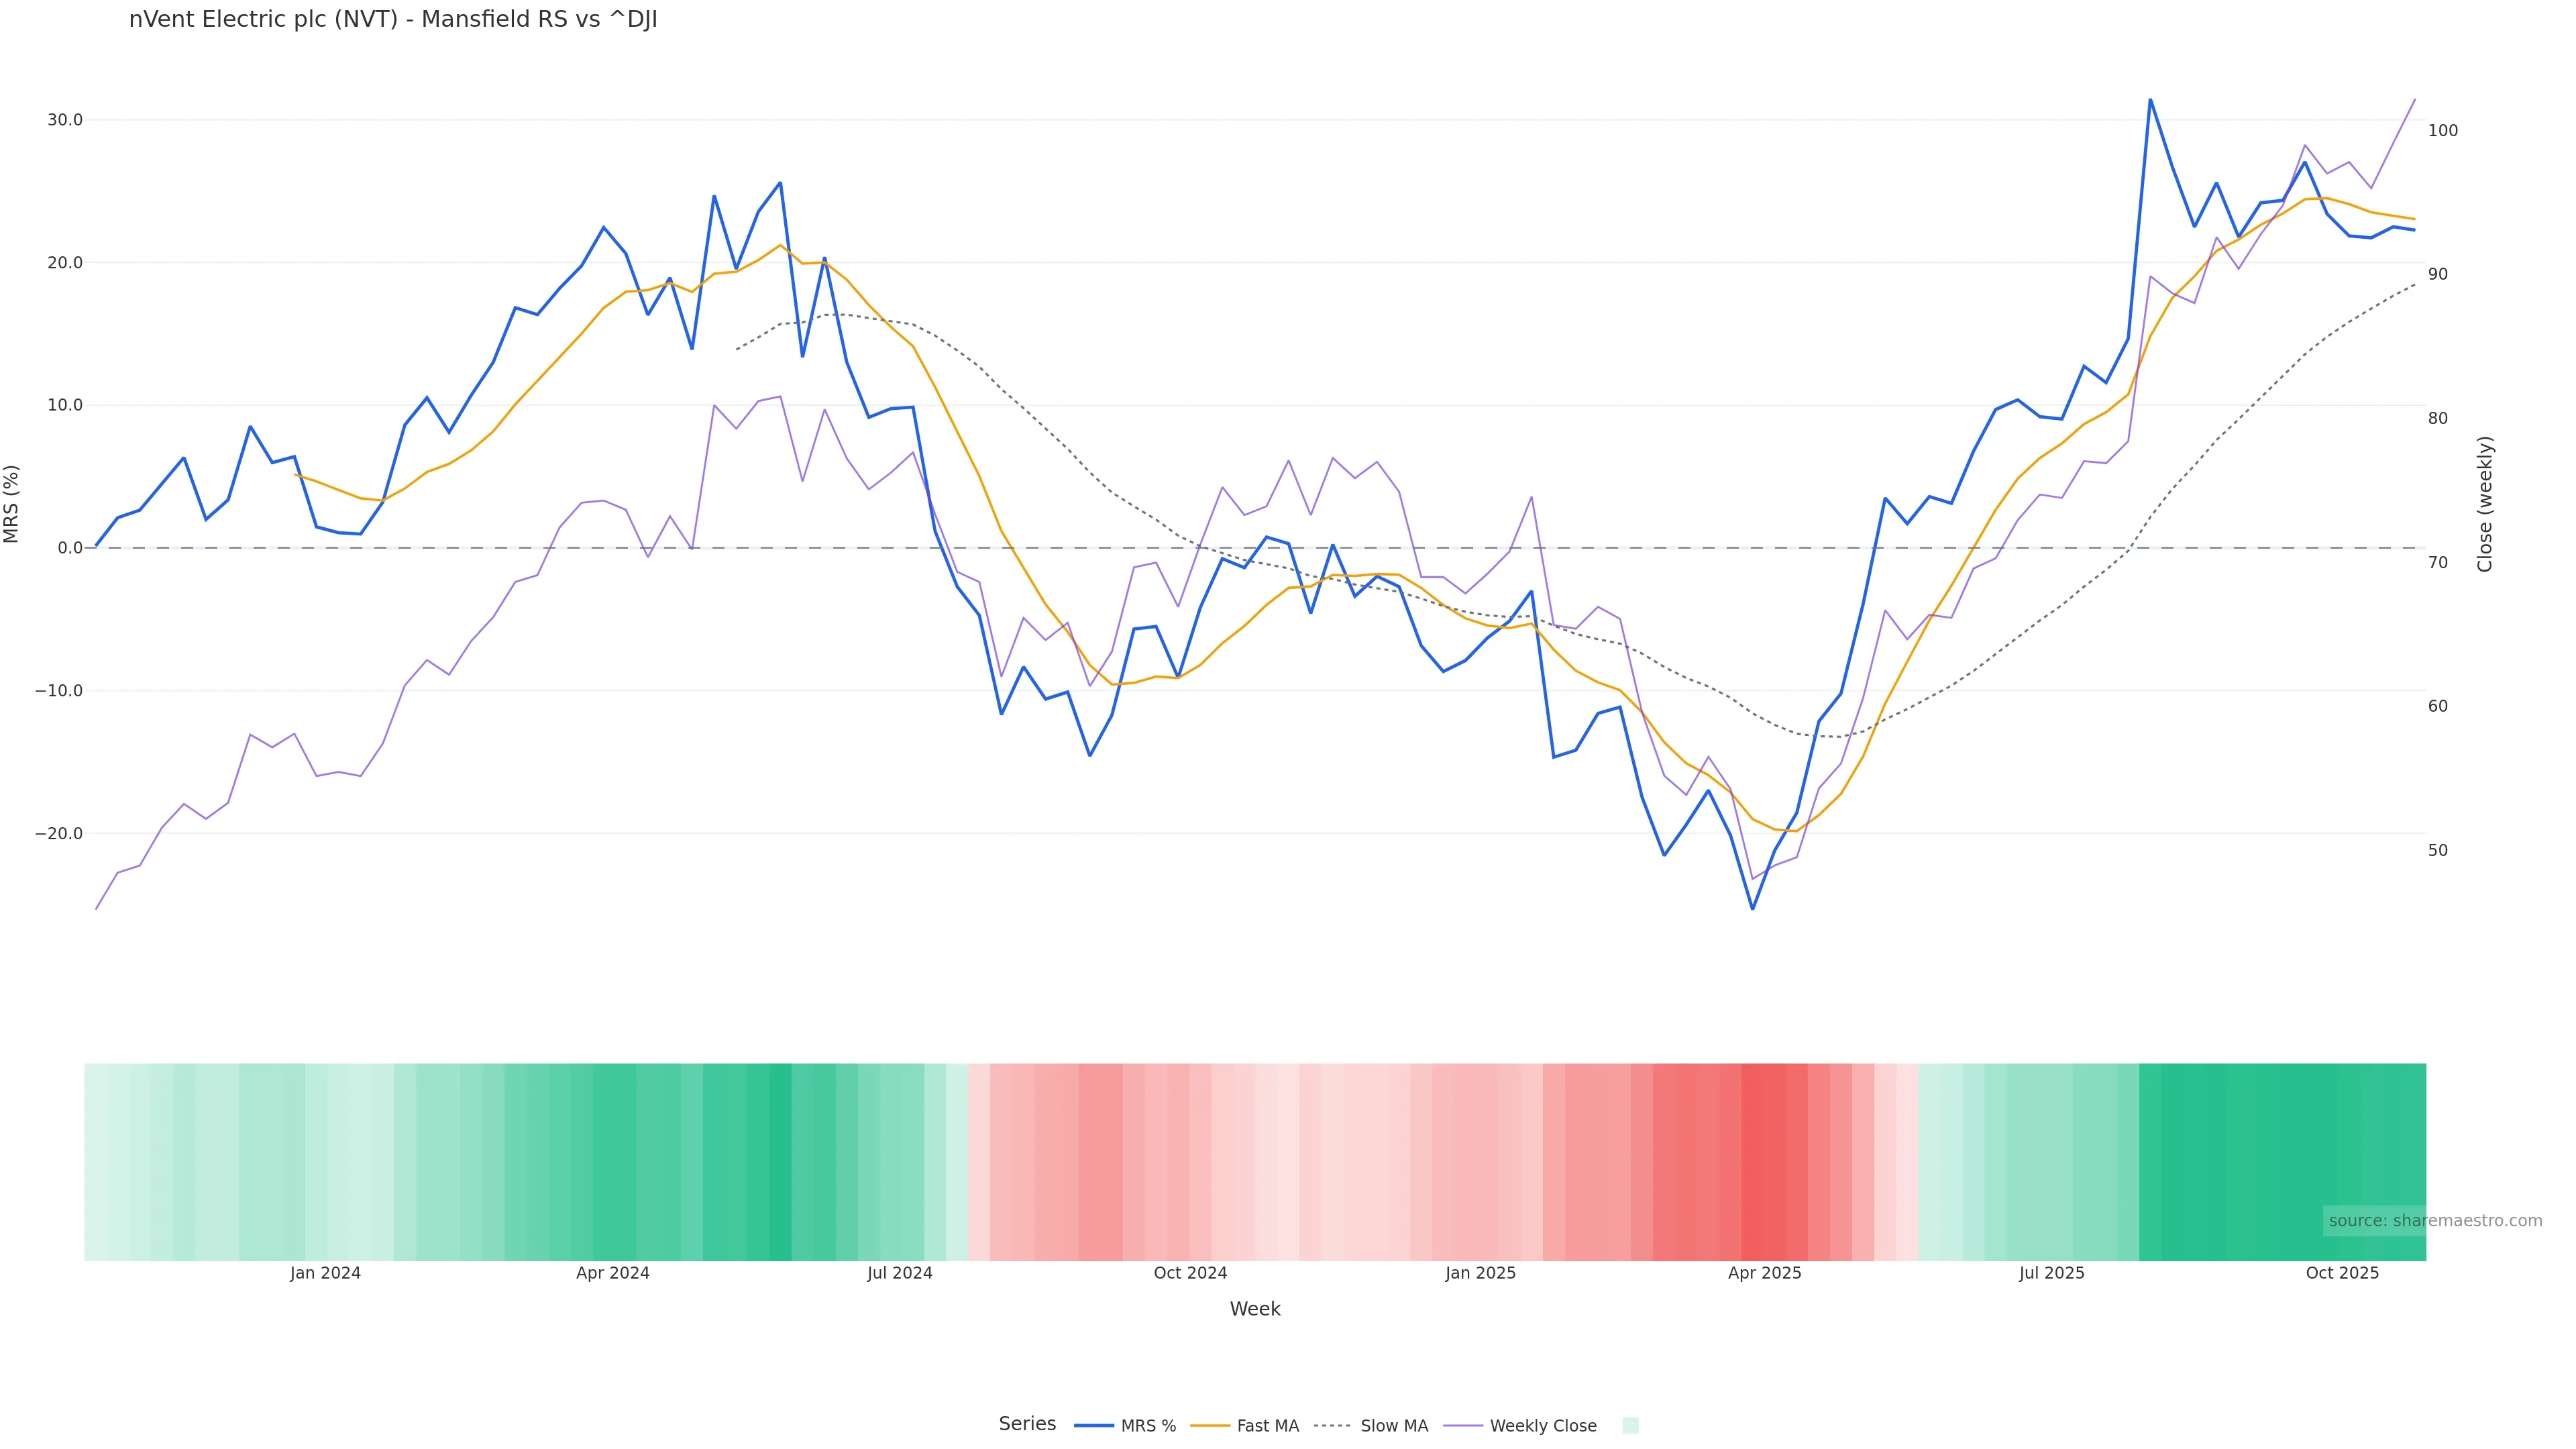
Task: Click the light green legend swatch
Action: click(x=1630, y=1426)
